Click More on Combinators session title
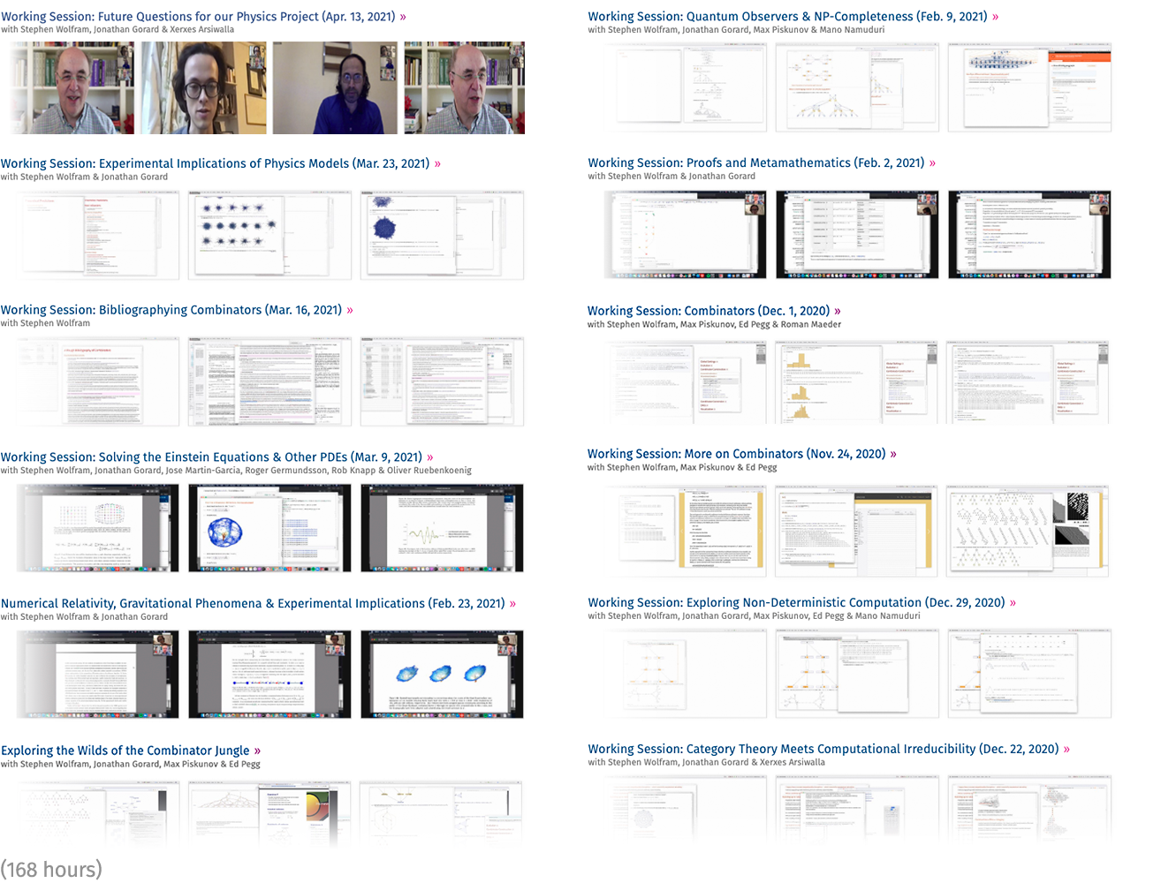 [x=735, y=454]
